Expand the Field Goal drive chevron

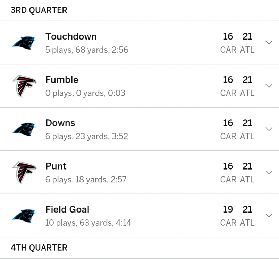click(x=269, y=215)
